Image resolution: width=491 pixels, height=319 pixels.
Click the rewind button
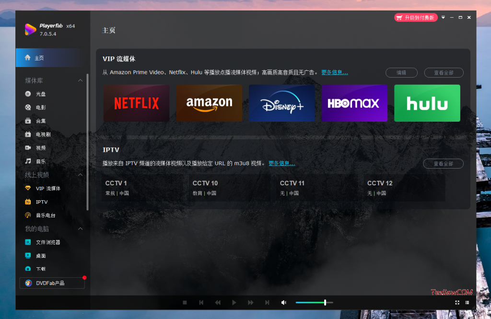click(218, 302)
